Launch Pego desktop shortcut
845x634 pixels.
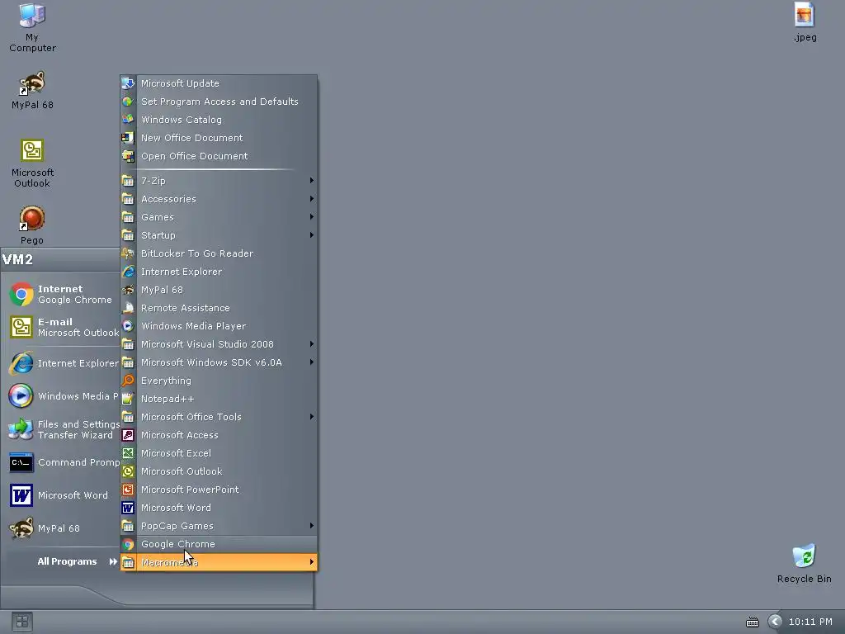point(32,225)
